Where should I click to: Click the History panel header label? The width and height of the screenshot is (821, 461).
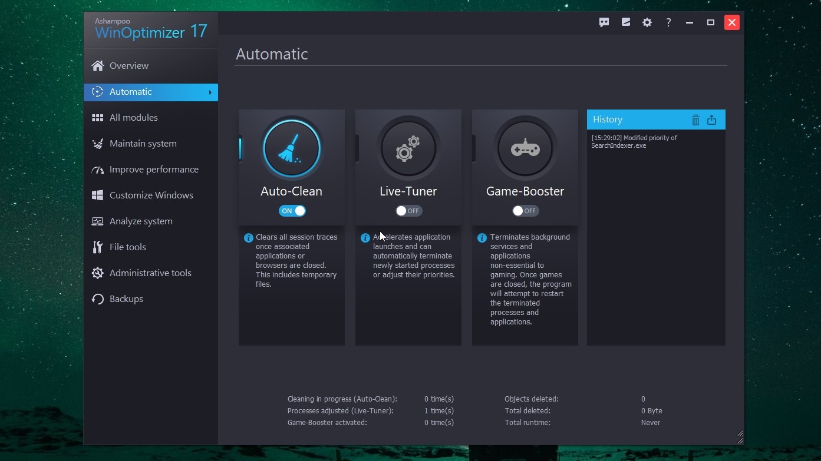coord(608,120)
